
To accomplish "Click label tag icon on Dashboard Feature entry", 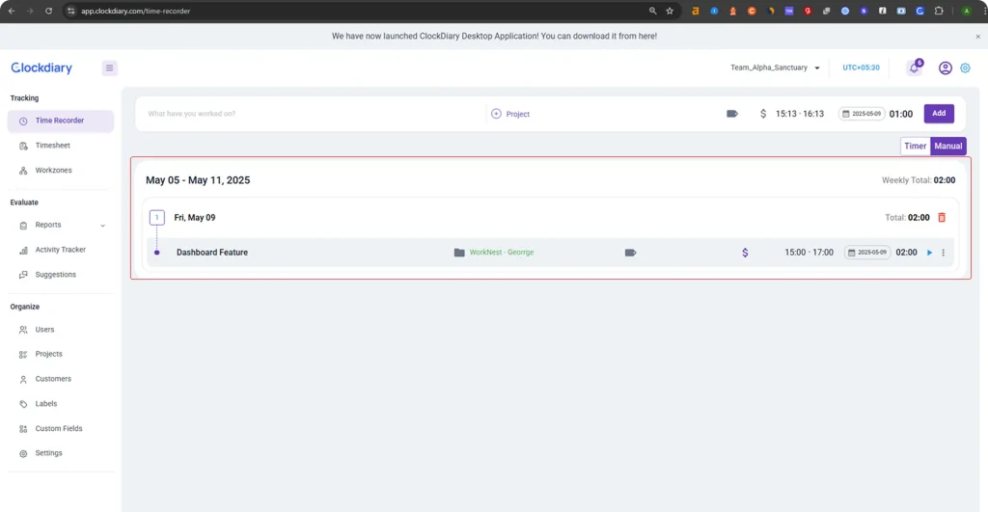I will point(630,253).
